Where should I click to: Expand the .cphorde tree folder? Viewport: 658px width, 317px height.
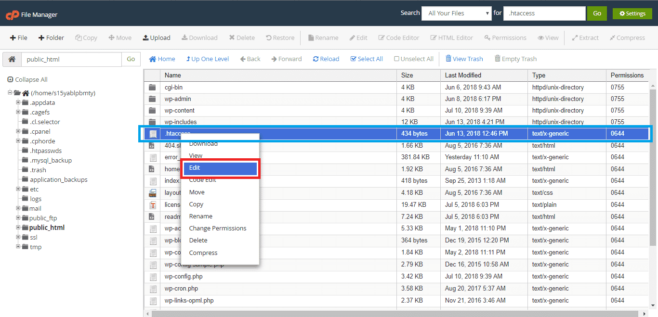pos(18,141)
